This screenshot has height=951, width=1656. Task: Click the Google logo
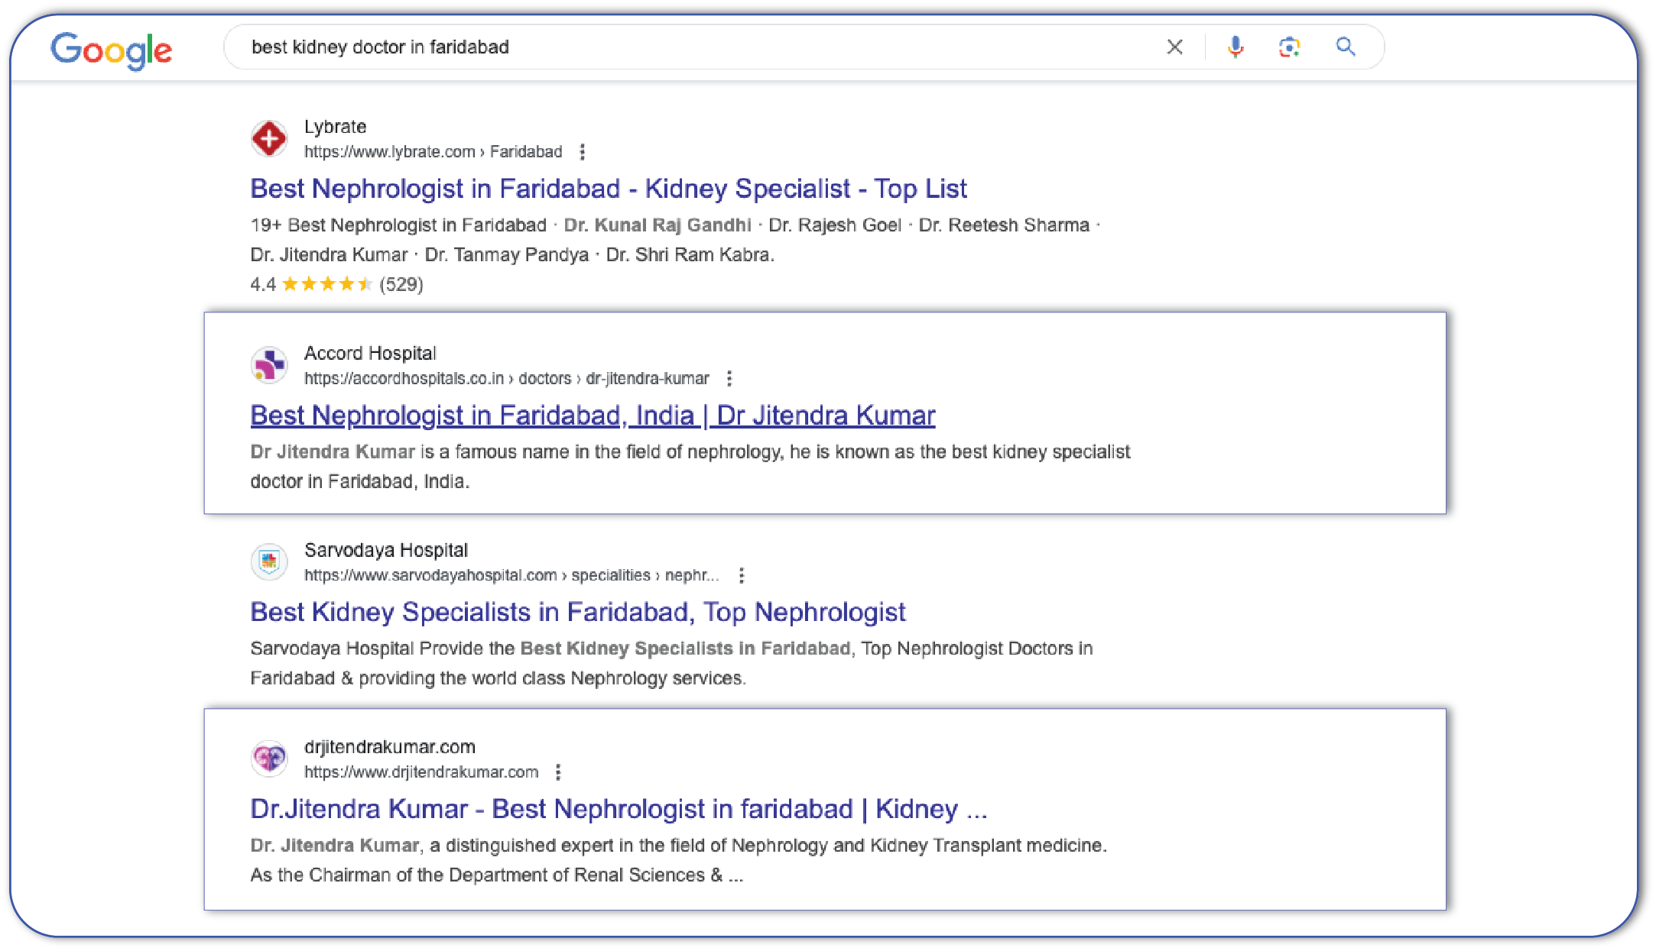tap(112, 50)
